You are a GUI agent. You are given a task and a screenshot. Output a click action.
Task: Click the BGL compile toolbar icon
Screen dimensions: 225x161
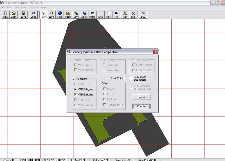143,15
